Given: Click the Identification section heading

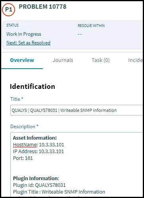Looking at the screenshot, I should point(33,87).
